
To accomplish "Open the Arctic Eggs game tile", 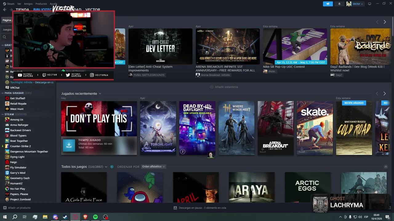I will click(308, 187).
